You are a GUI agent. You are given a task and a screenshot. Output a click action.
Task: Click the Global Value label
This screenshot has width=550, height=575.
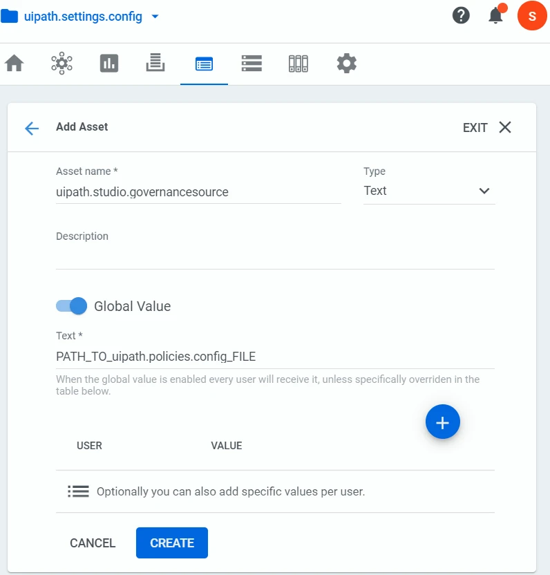(133, 306)
